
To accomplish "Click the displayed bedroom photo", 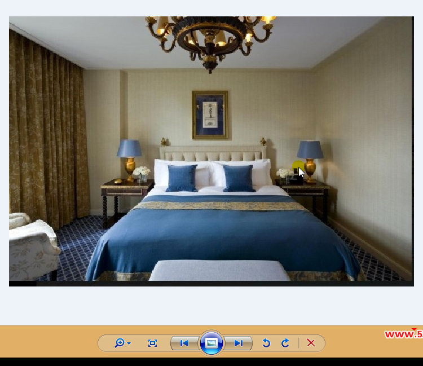I will [211, 151].
